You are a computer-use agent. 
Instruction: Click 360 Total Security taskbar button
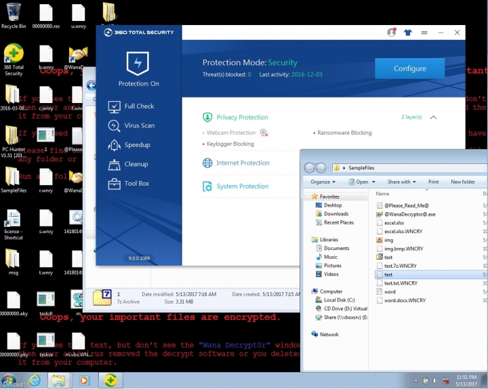(x=110, y=381)
